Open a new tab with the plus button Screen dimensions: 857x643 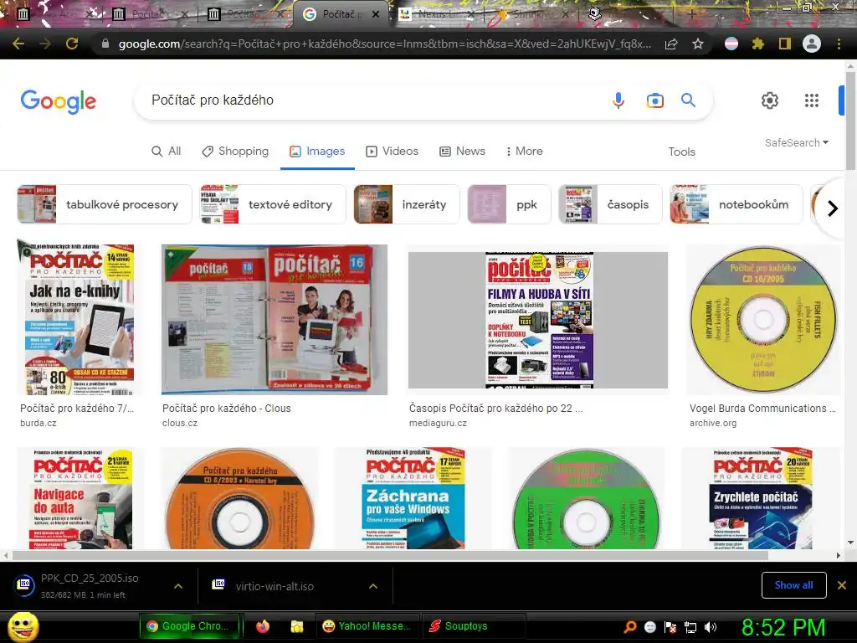click(x=691, y=15)
